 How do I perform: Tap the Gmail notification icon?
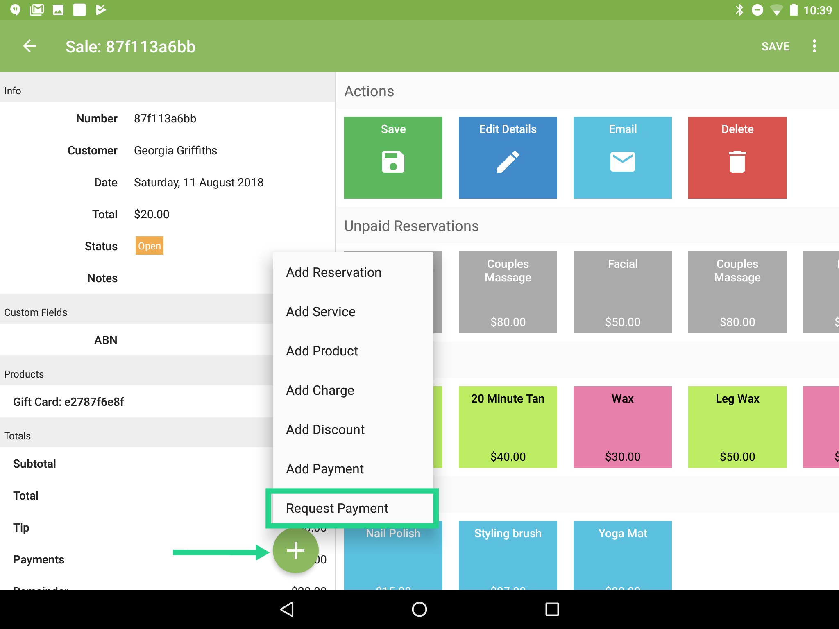click(x=36, y=10)
